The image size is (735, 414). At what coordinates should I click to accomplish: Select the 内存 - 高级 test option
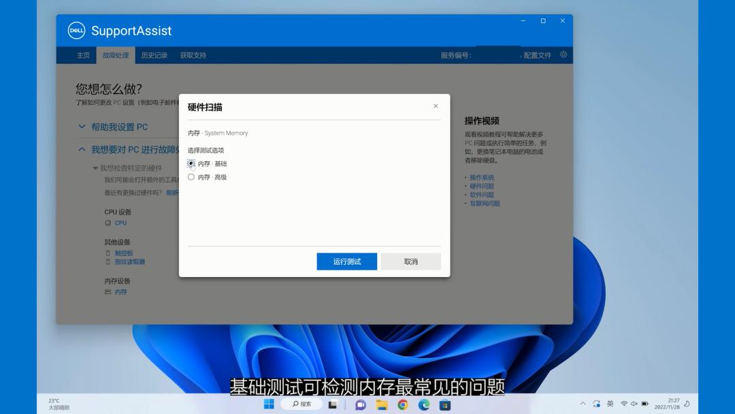tap(191, 176)
